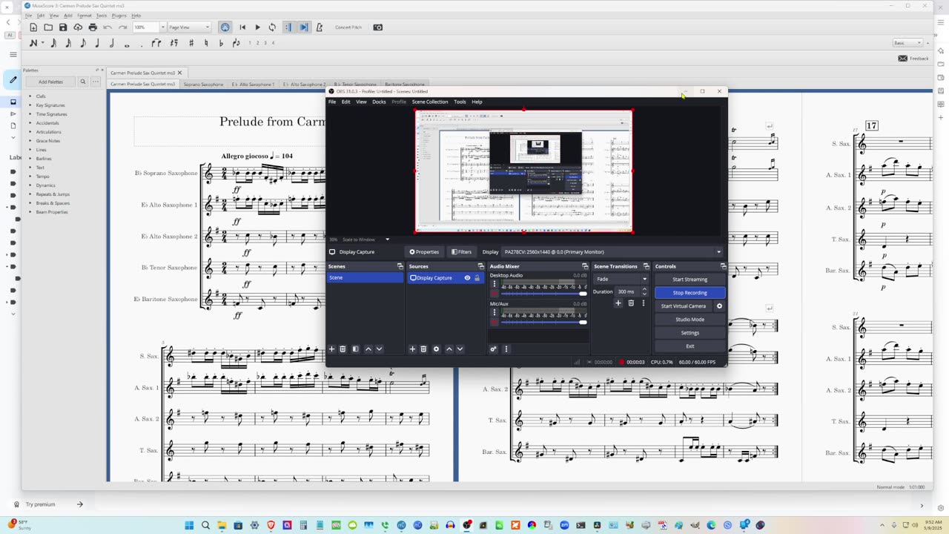
Task: Expand the Key Signatures palette
Action: pos(50,105)
